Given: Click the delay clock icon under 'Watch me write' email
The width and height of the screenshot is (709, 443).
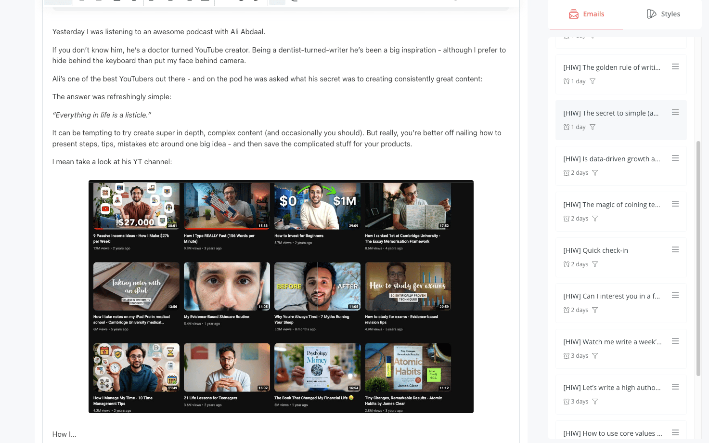Looking at the screenshot, I should tap(567, 356).
